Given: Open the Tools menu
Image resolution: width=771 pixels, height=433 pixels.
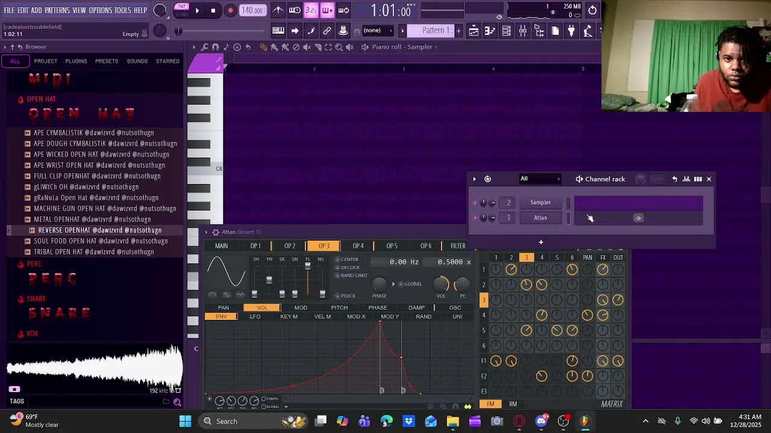Looking at the screenshot, I should pos(122,10).
